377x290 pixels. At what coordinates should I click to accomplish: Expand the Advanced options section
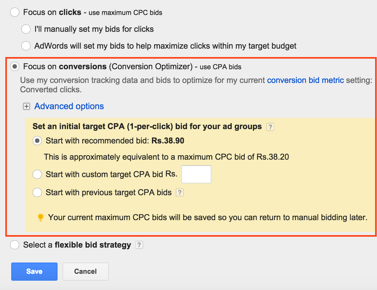69,106
